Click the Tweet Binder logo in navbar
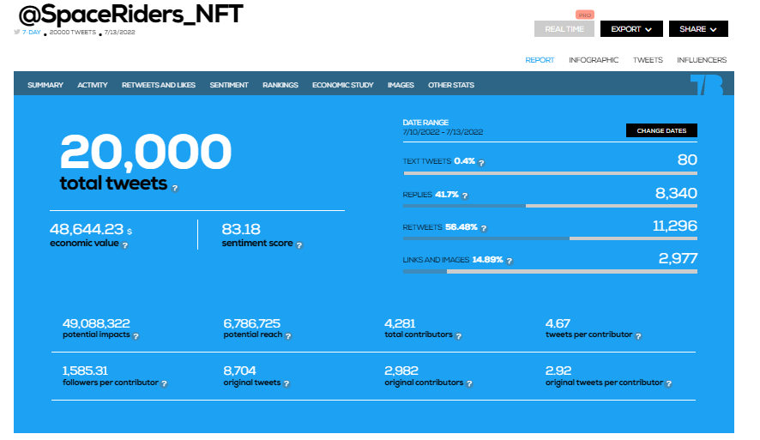The width and height of the screenshot is (760, 440). point(707,85)
